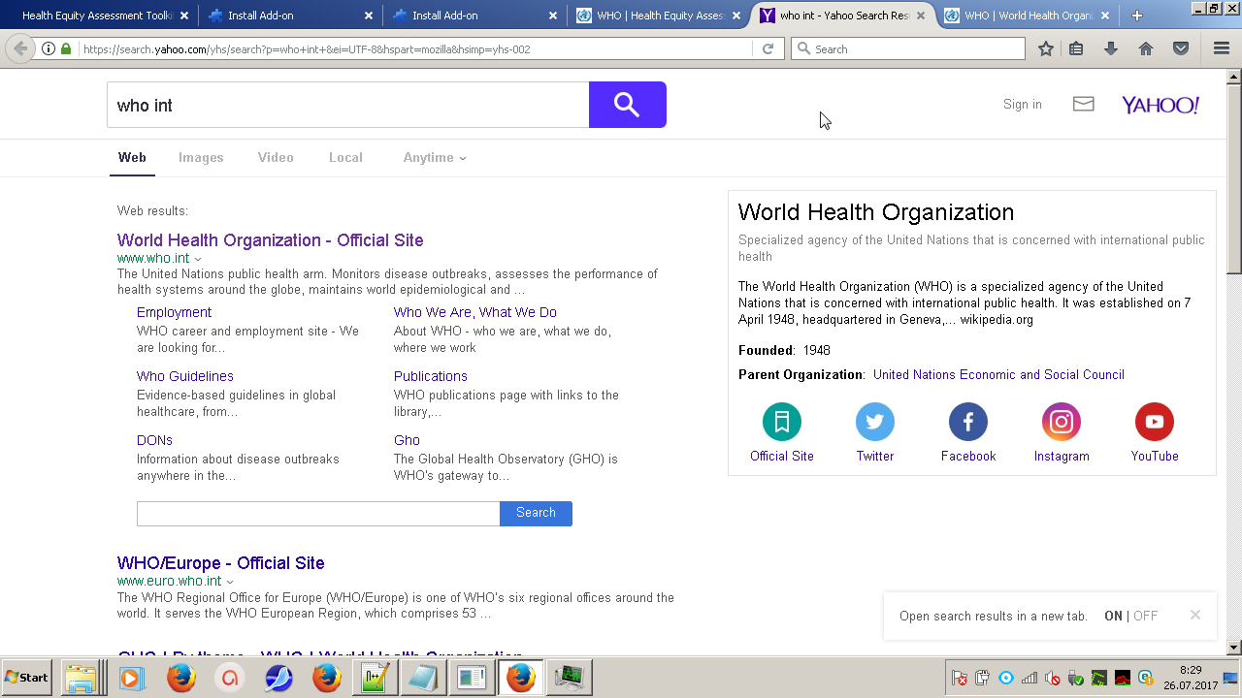Viewport: 1242px width, 698px height.
Task: Open the taskbar clock showing 8:29
Action: (1191, 678)
